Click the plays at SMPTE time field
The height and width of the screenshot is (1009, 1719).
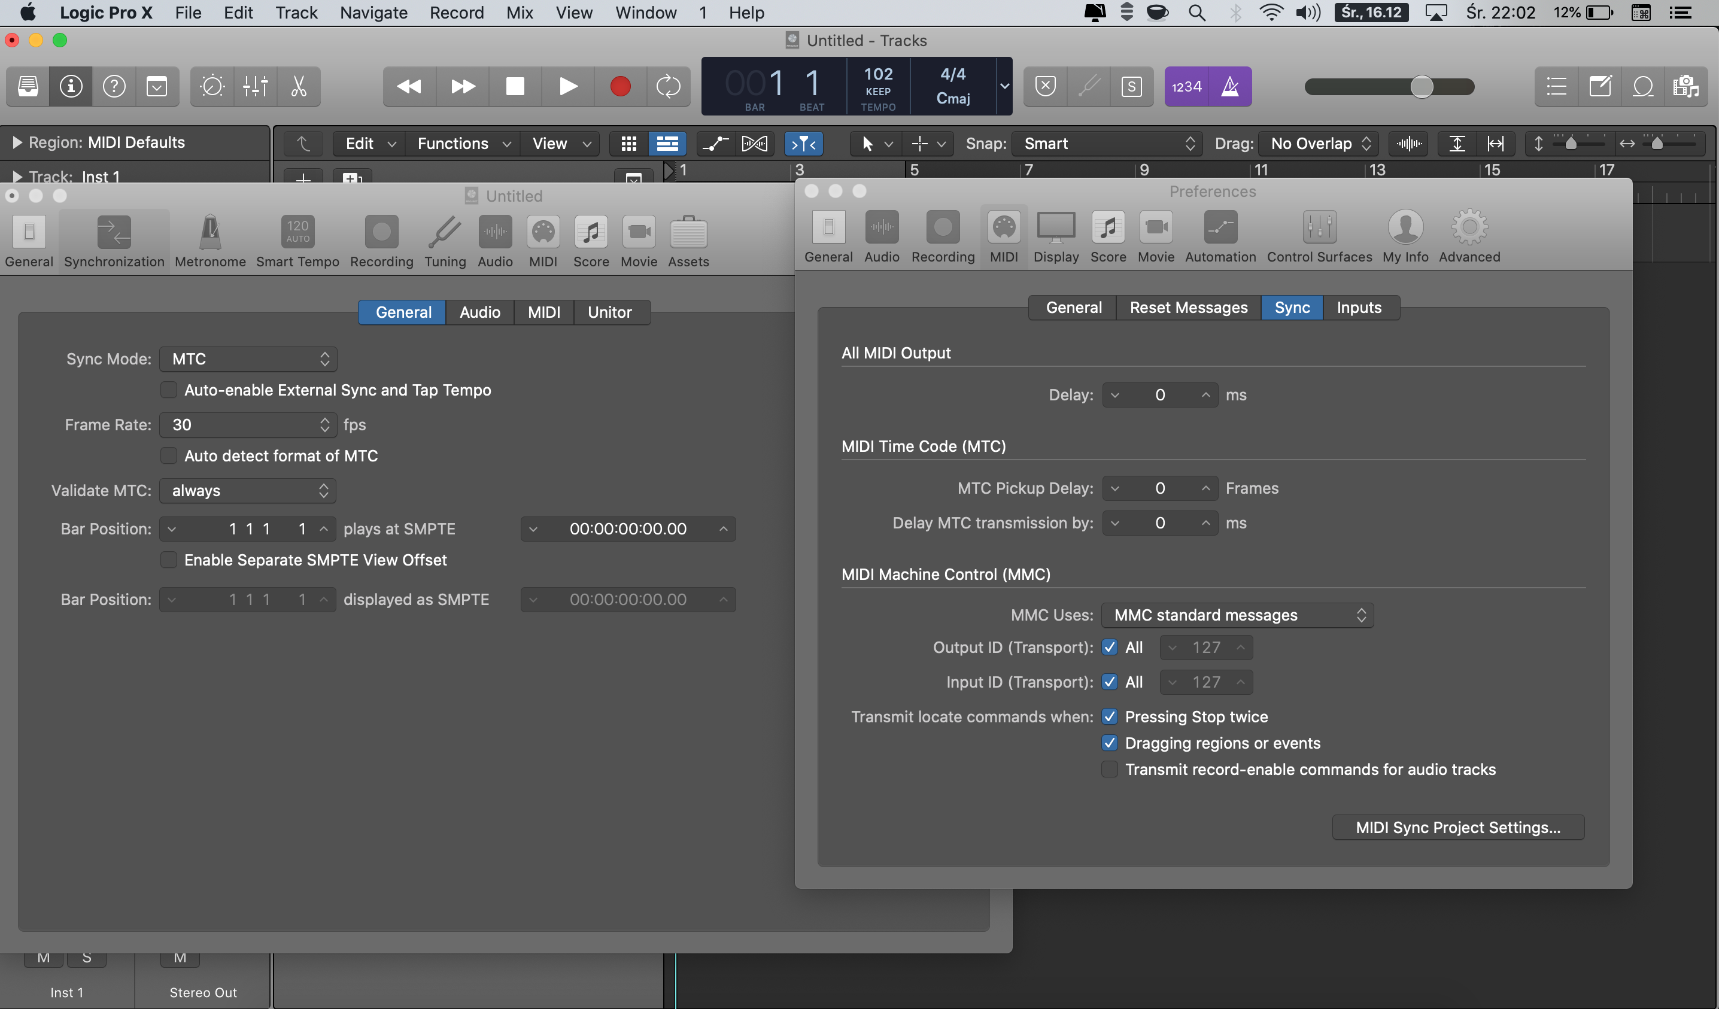click(628, 528)
